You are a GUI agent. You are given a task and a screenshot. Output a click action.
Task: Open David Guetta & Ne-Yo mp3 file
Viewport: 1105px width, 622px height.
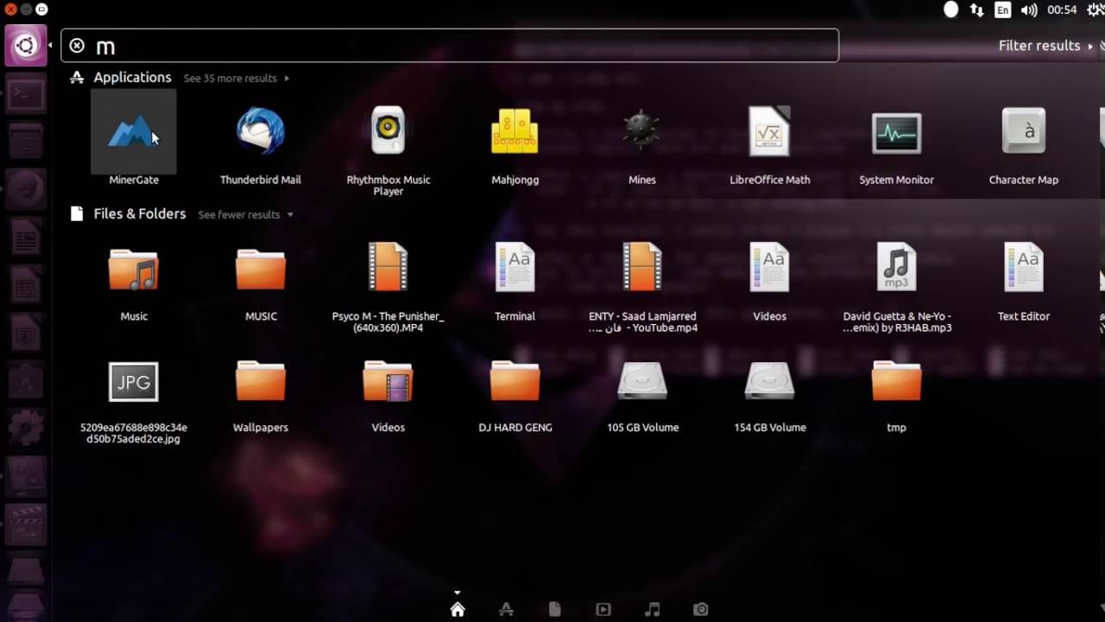pos(896,270)
